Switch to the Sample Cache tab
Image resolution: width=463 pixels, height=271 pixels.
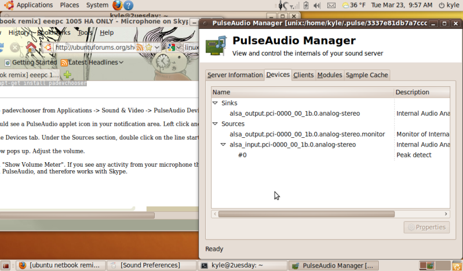pos(367,75)
